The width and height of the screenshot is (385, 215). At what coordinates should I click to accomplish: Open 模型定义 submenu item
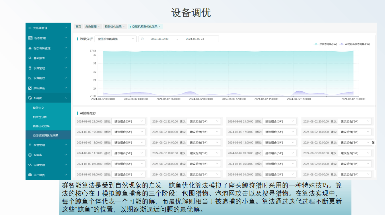point(48,108)
